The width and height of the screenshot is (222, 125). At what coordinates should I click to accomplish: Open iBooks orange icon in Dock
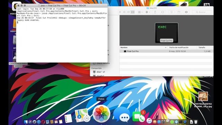tap(155, 122)
